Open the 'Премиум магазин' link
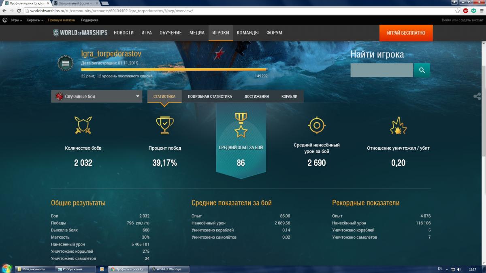 click(x=62, y=20)
